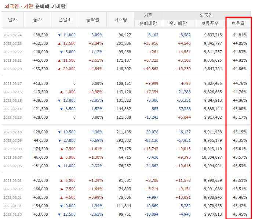Click institution net value +57,723

pos(151,60)
